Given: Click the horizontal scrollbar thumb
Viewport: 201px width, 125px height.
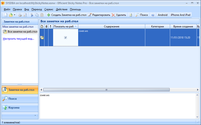Looking at the screenshot, I should pos(106,90).
